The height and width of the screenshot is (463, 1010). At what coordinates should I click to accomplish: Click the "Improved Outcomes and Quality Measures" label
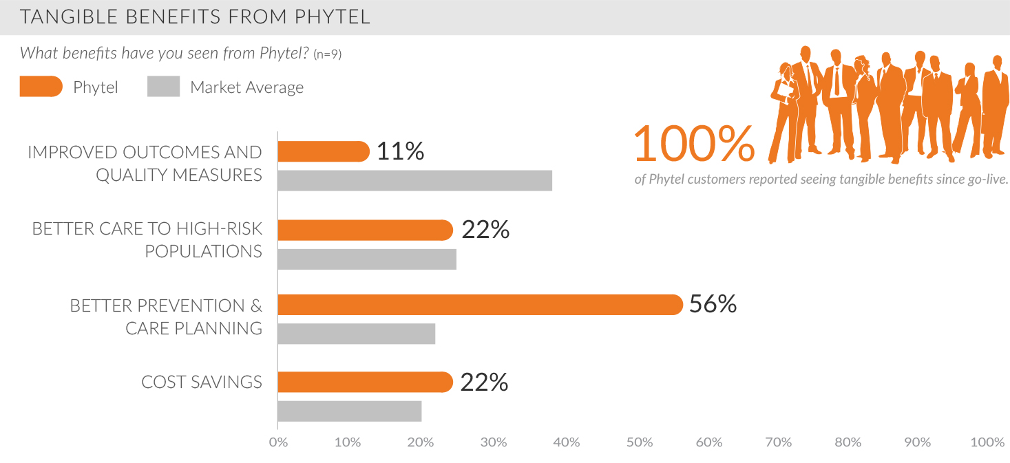[x=145, y=163]
